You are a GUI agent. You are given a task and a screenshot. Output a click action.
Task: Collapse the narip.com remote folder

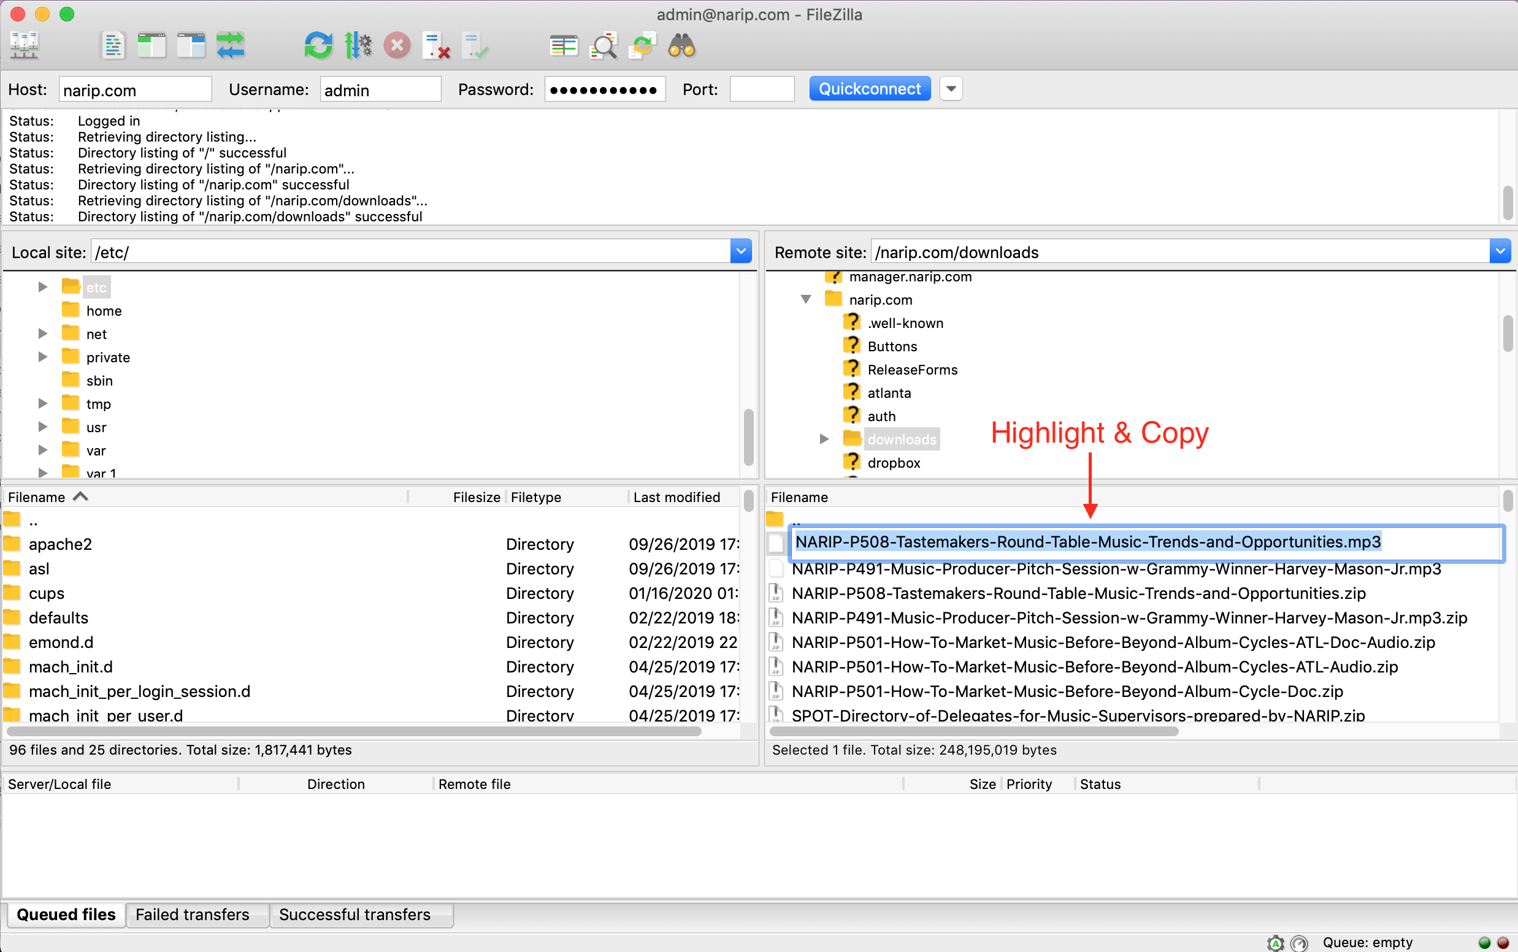[x=805, y=300]
